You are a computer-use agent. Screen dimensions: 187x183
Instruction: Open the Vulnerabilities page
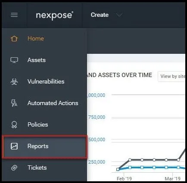pyautogui.click(x=46, y=81)
